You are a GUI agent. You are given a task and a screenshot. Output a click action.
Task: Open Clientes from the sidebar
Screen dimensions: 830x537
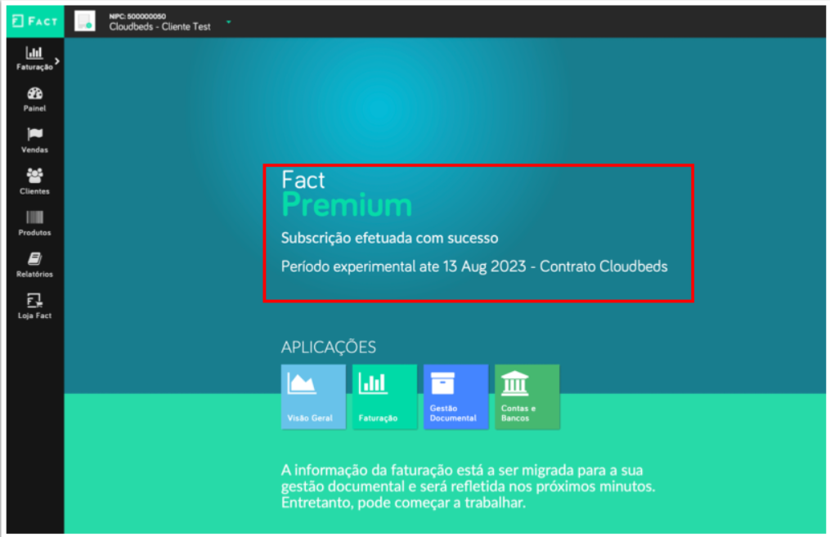34,182
